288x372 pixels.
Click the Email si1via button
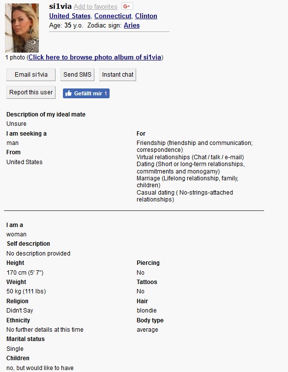31,75
